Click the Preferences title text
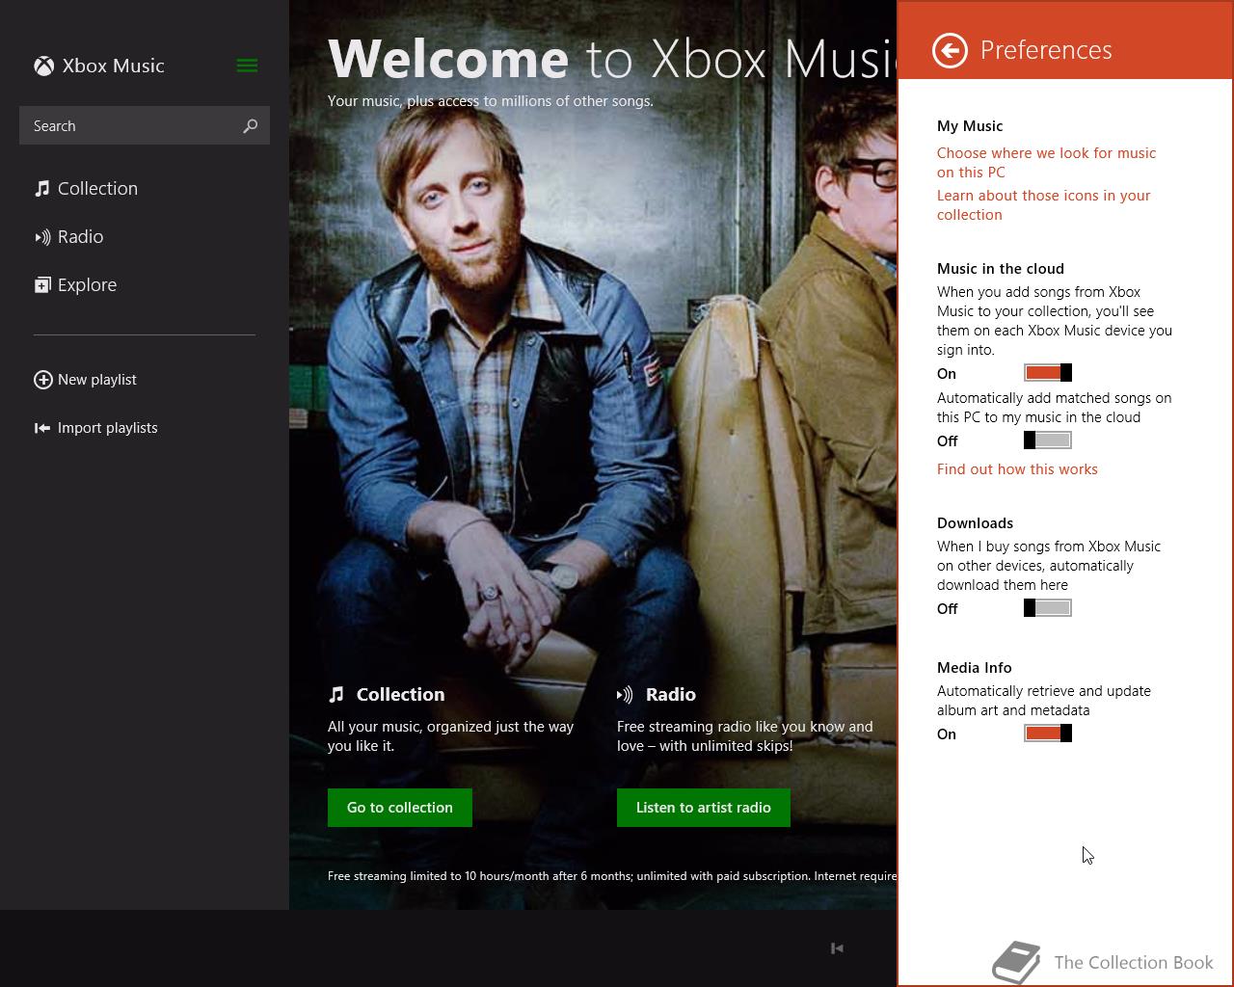 [1046, 50]
